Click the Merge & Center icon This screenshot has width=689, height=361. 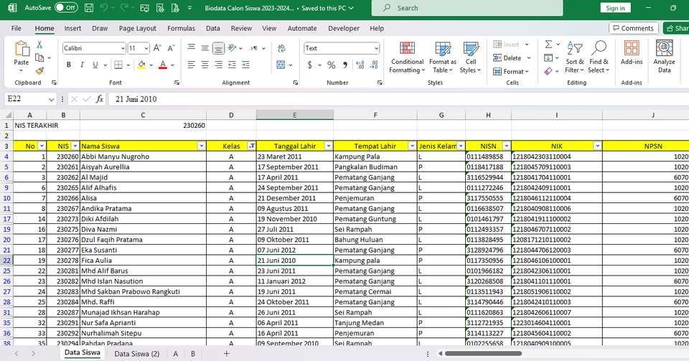[x=281, y=65]
